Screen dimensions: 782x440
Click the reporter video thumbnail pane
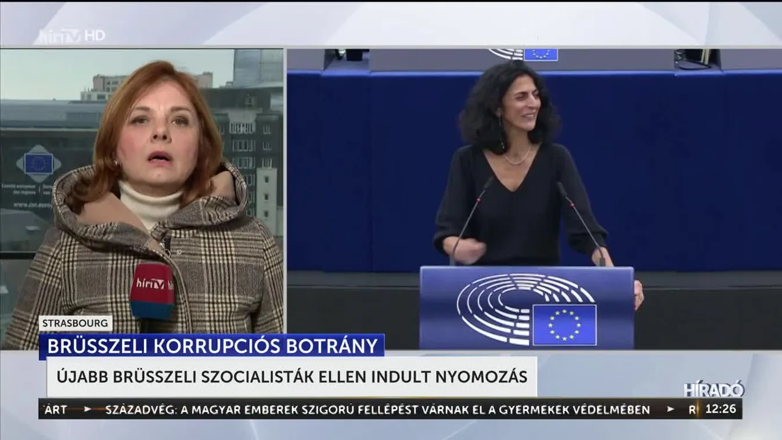point(145,174)
